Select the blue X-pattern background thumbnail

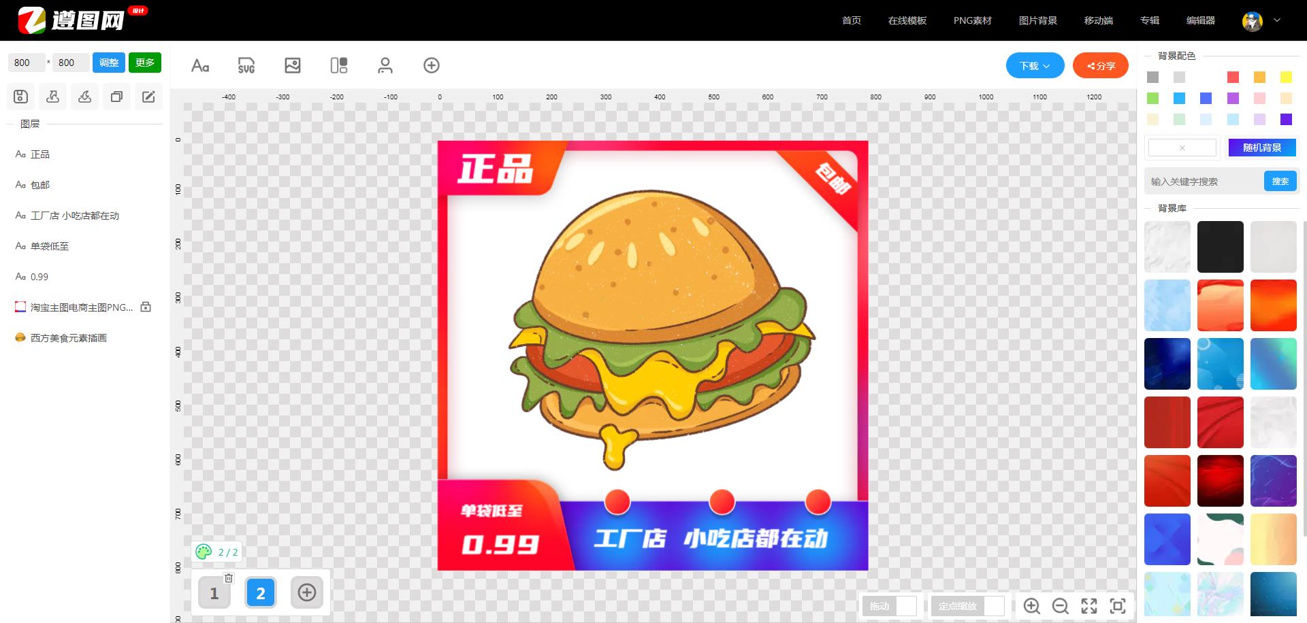coord(1167,539)
